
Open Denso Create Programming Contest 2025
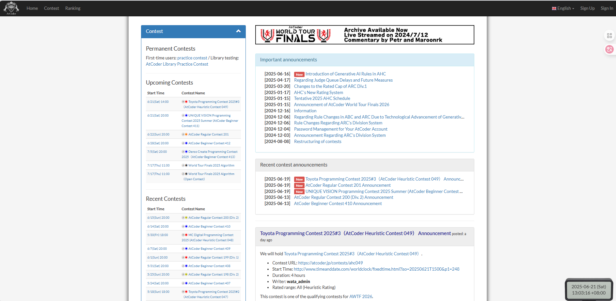[210, 154]
